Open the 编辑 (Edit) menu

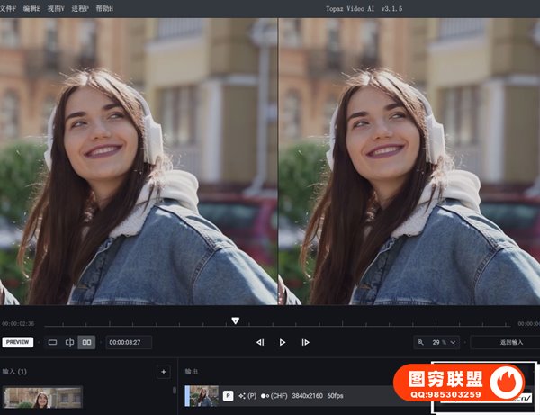32,8
